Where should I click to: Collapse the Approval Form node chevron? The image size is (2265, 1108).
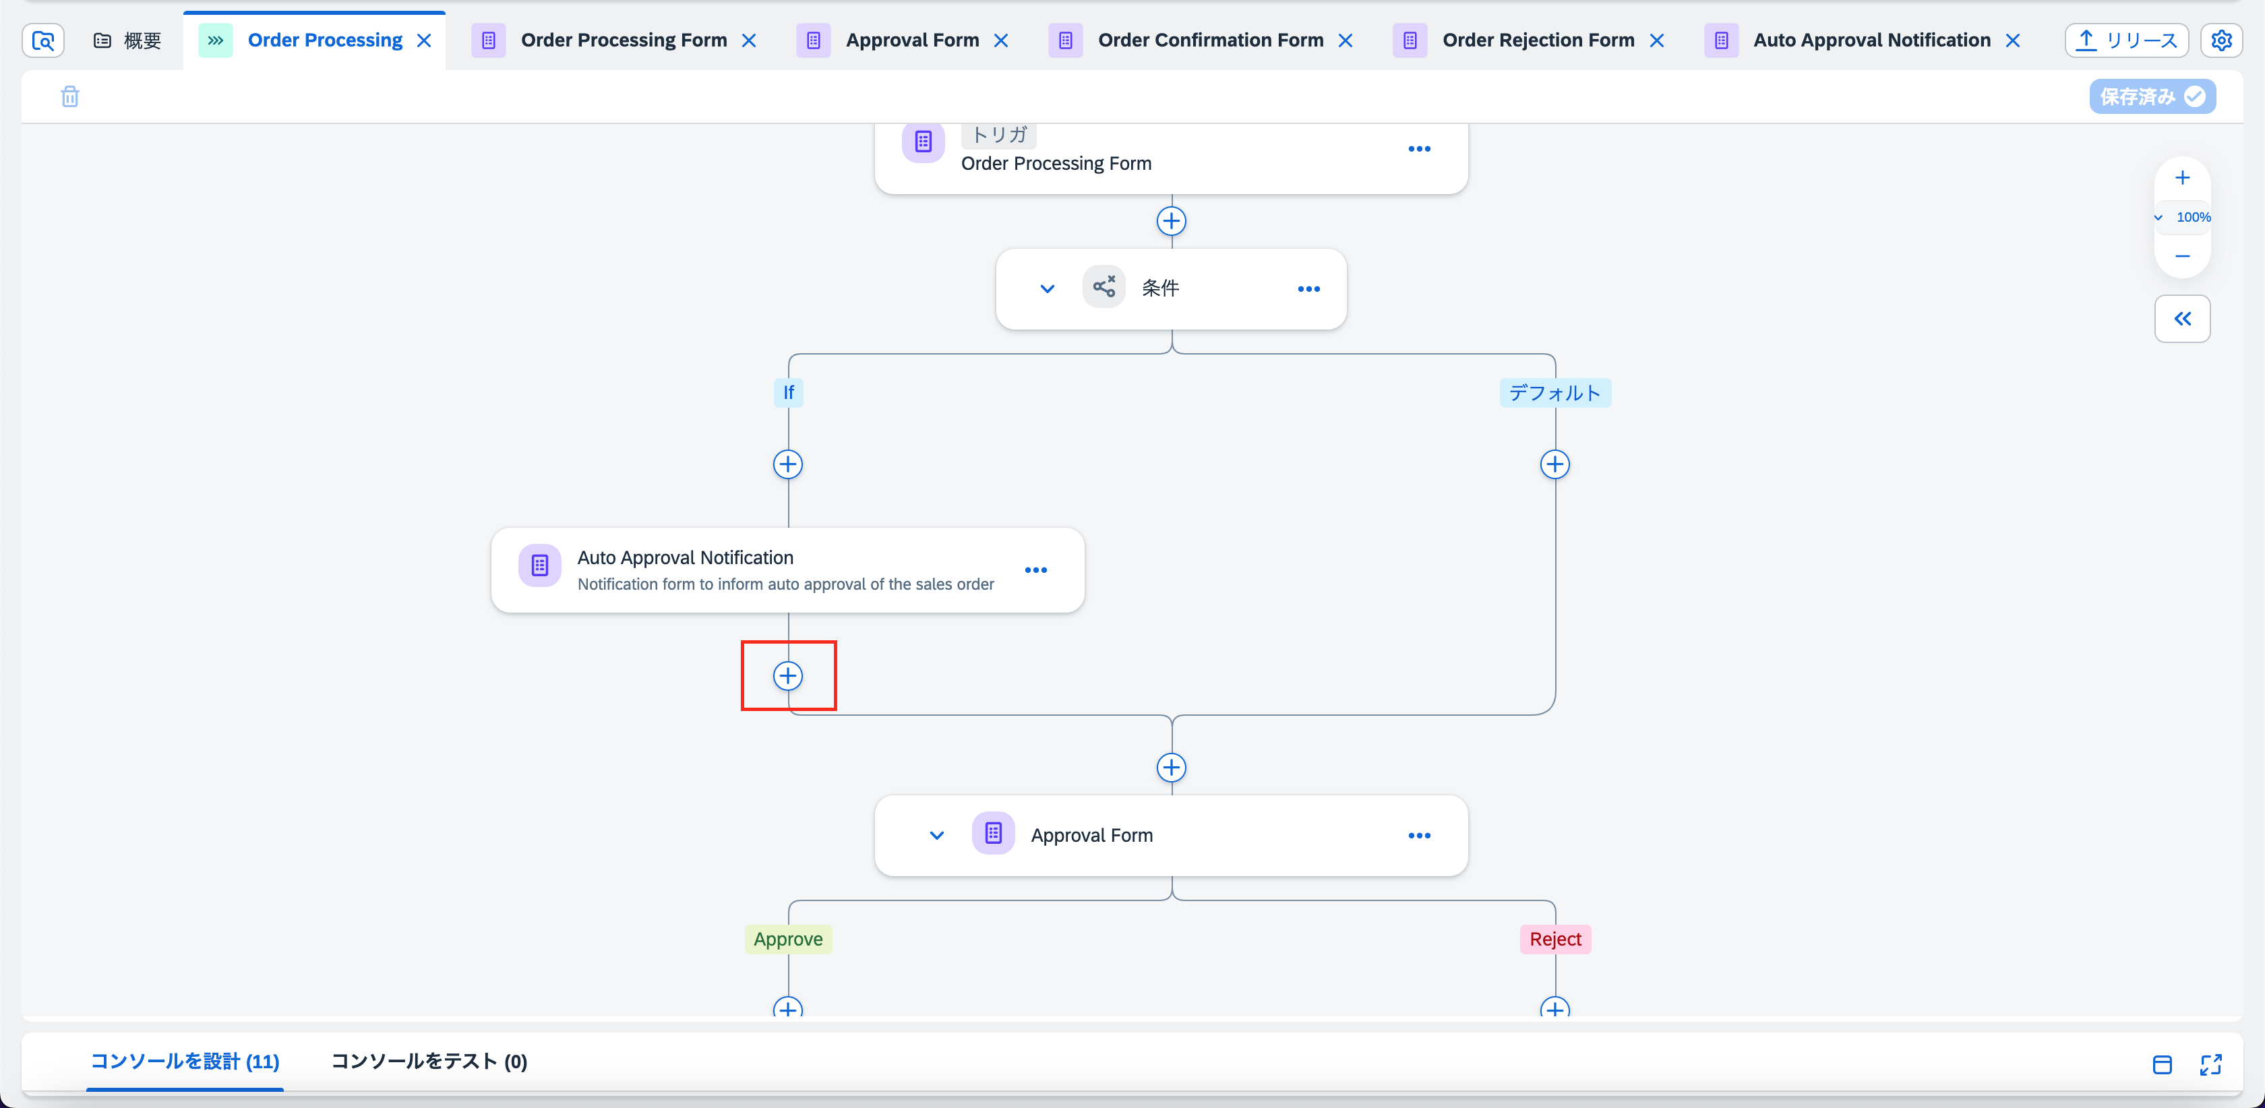click(936, 836)
